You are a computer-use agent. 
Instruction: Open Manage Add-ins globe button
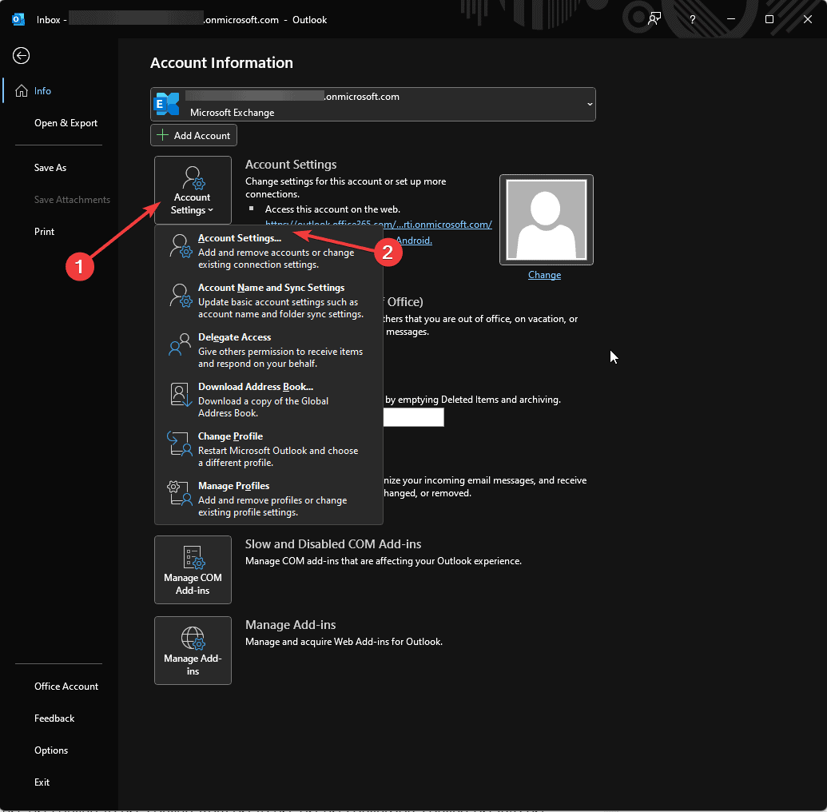pyautogui.click(x=193, y=650)
